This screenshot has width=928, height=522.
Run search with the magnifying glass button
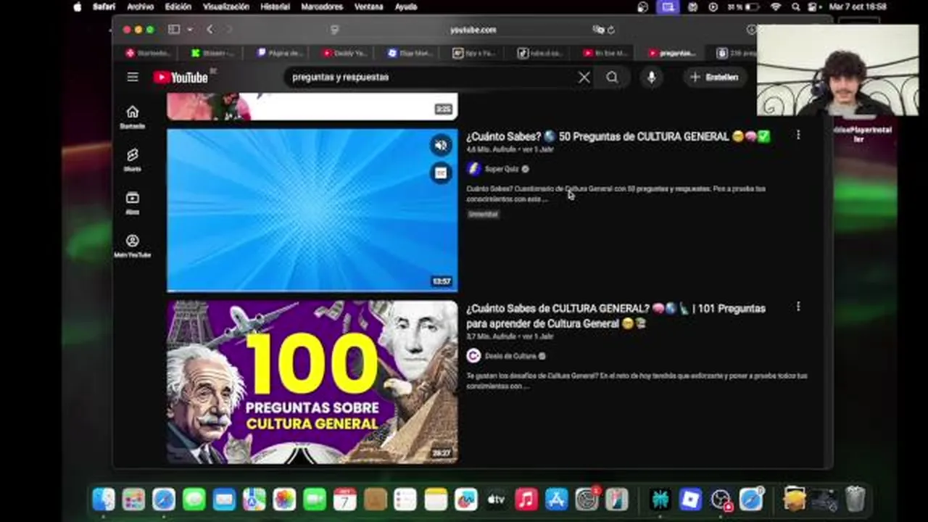click(x=613, y=78)
